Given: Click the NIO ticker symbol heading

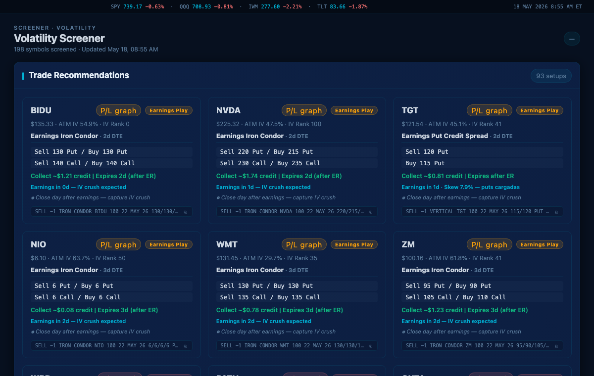Looking at the screenshot, I should point(39,244).
